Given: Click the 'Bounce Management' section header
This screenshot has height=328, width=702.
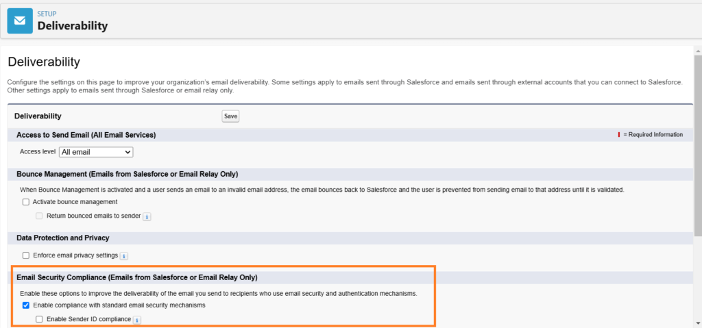Looking at the screenshot, I should [x=127, y=174].
